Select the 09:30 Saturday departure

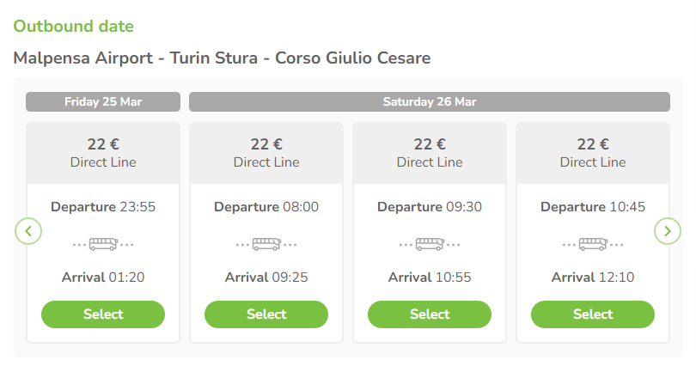(x=430, y=314)
